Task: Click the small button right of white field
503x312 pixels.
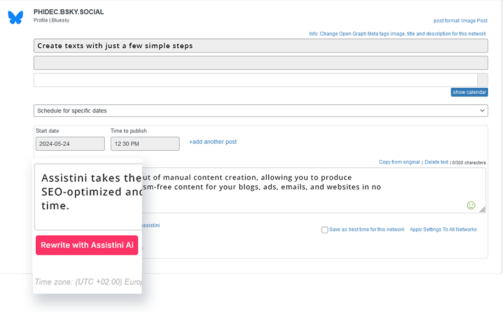Action: click(483, 80)
